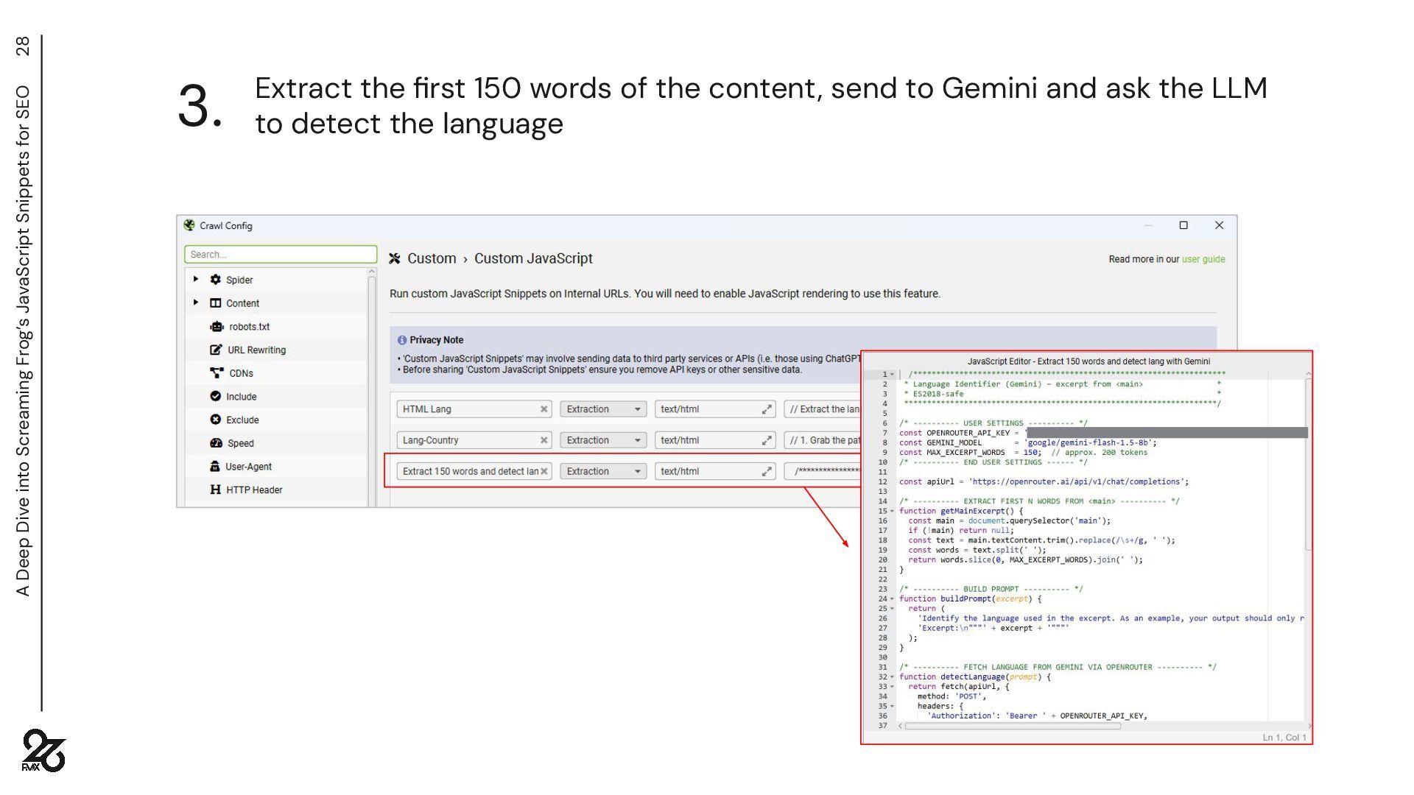Screen dimensions: 1414x795
Task: Click the apiUrl constant code line
Action: coord(1044,482)
